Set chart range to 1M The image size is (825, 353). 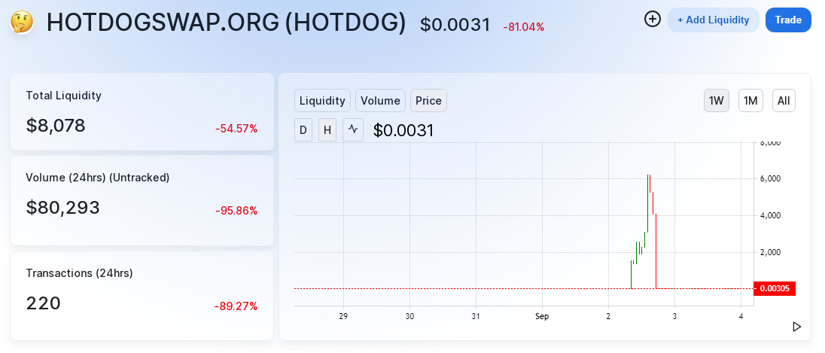point(750,100)
